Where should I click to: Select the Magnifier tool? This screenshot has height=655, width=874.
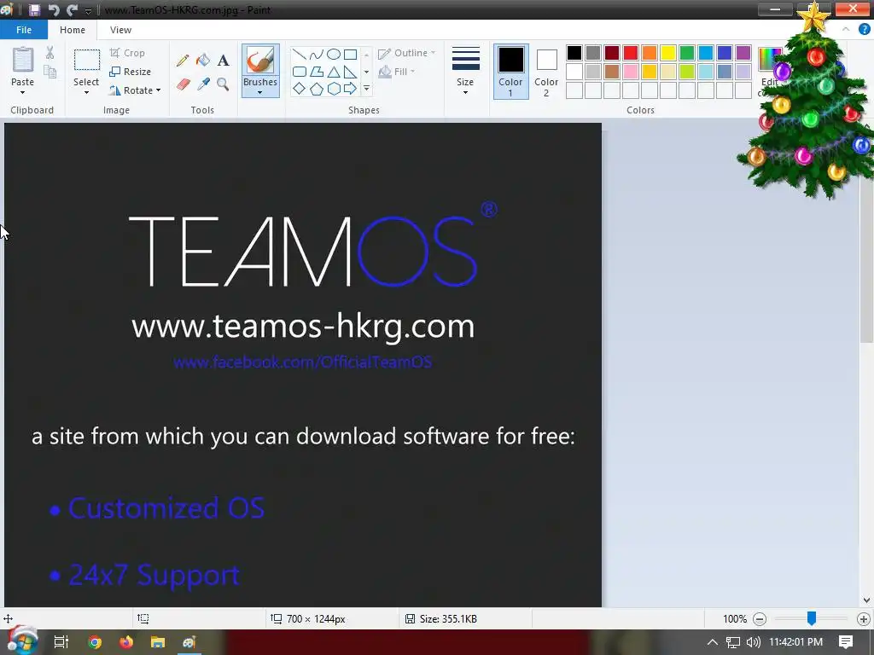[223, 84]
